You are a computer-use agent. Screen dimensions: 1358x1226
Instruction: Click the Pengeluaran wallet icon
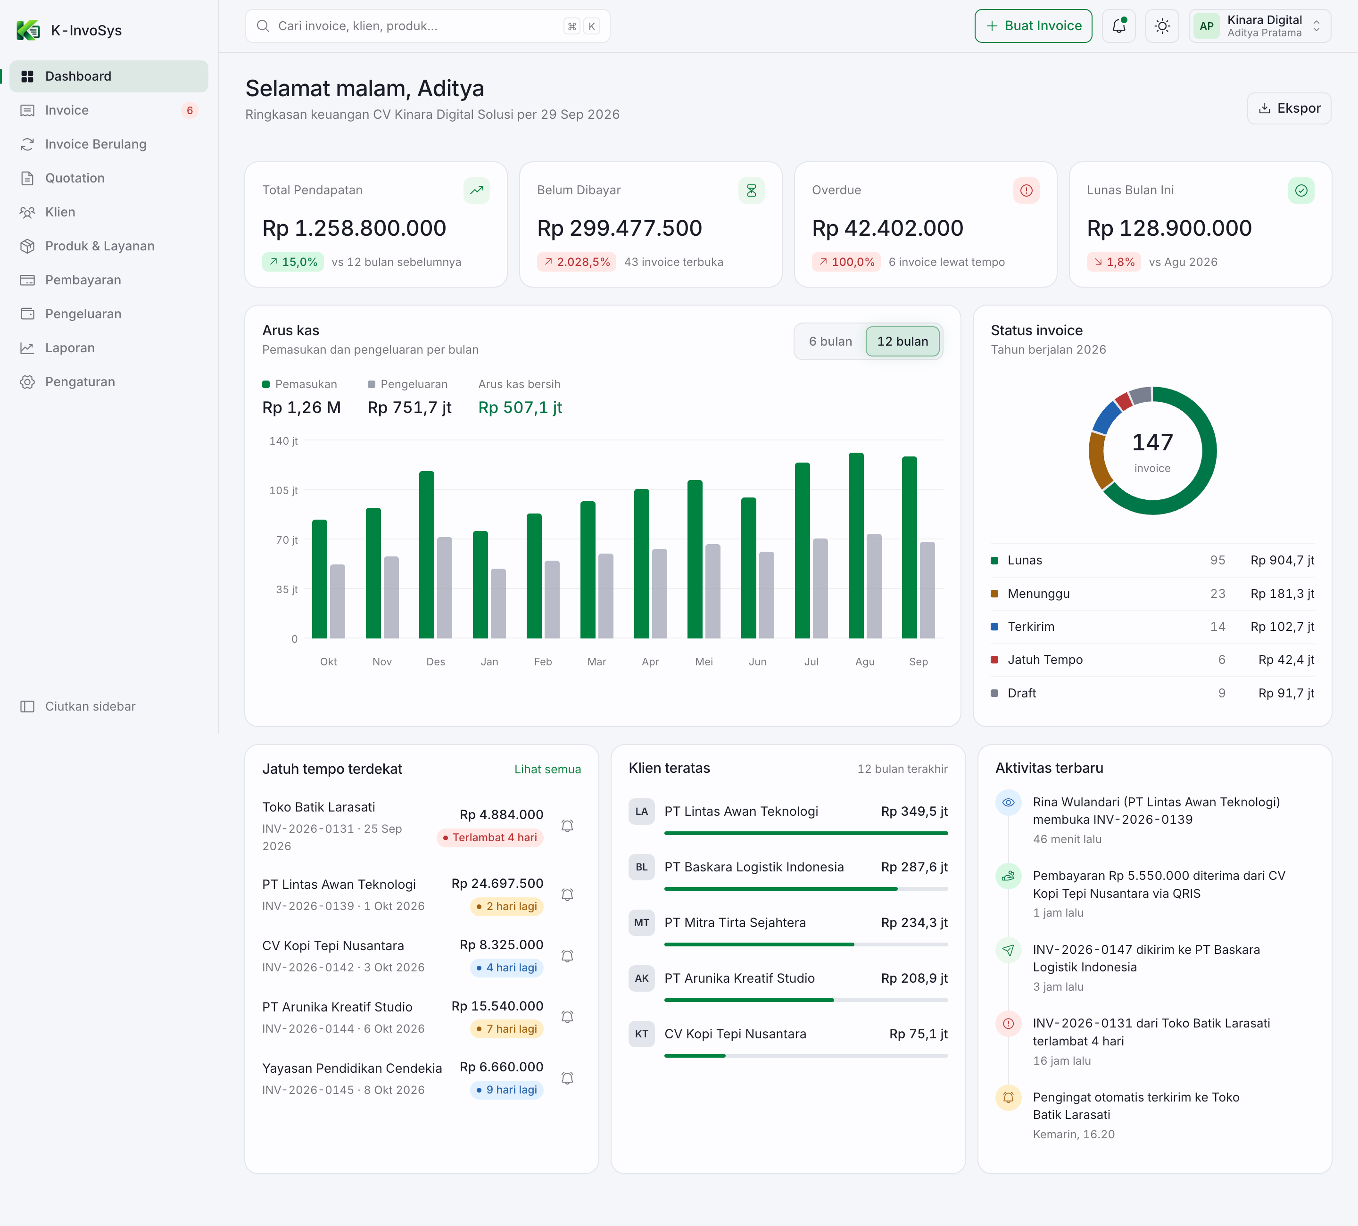click(x=27, y=314)
